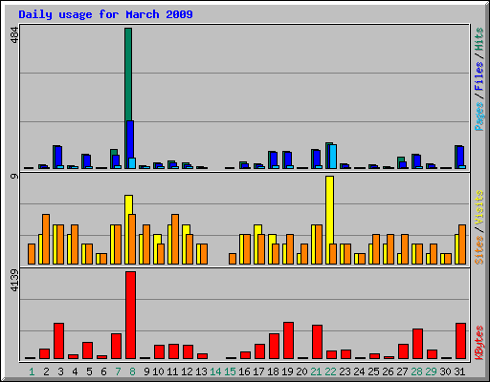Select day label "20" on the date axis
The width and height of the screenshot is (490, 382).
301,371
